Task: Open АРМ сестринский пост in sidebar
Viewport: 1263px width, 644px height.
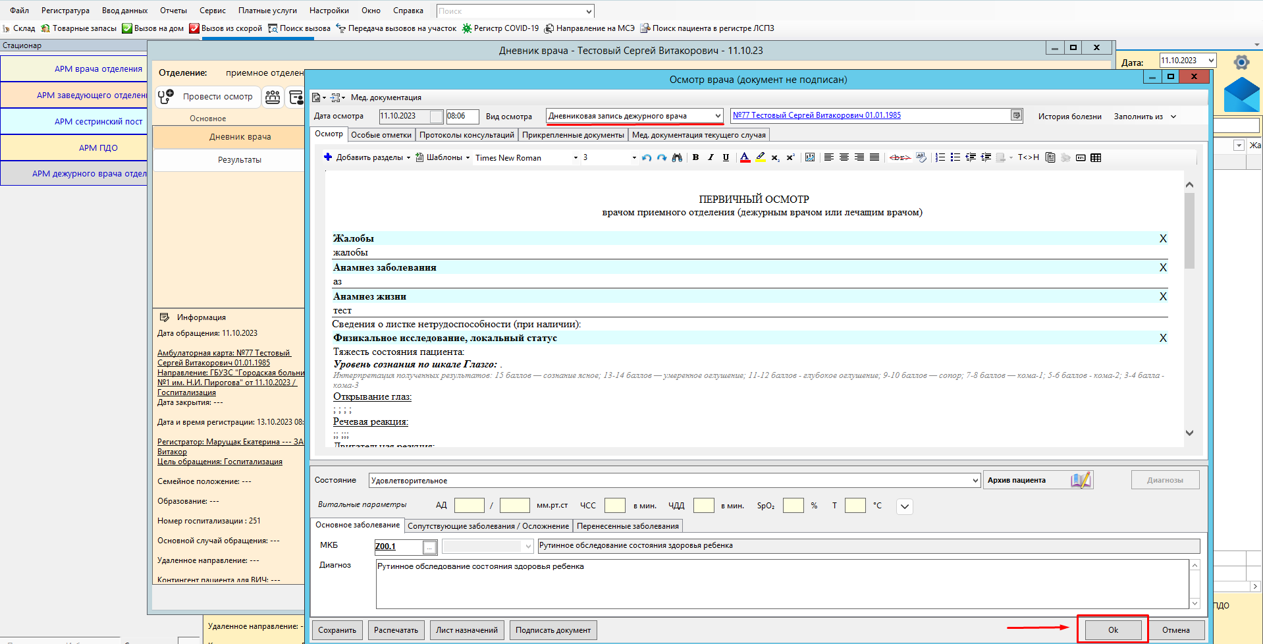Action: [x=74, y=121]
